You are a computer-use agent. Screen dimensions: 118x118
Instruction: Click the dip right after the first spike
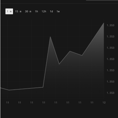(x=59, y=64)
